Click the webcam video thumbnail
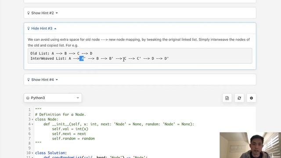281x158 pixels. [250, 145]
